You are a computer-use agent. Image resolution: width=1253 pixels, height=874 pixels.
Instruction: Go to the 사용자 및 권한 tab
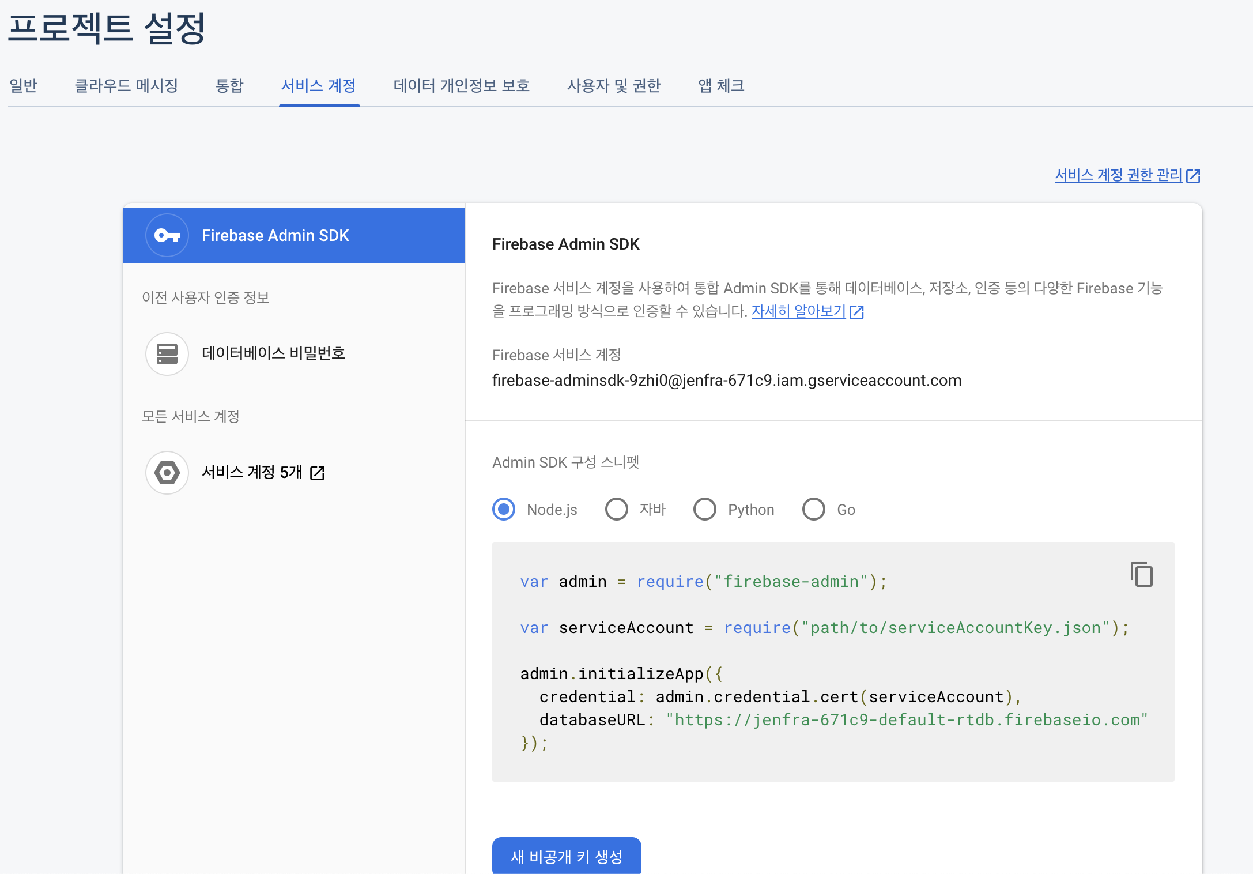614,85
